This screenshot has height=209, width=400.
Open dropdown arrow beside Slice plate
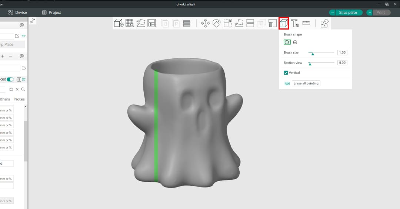pos(332,13)
